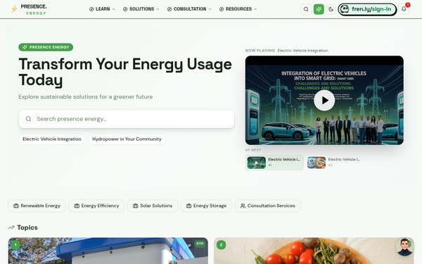Click the Presence Energy lightning bolt logo

(x=14, y=9)
